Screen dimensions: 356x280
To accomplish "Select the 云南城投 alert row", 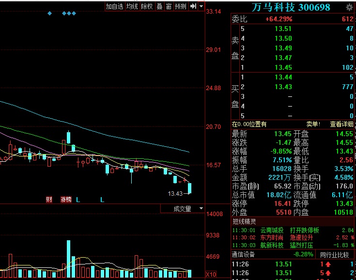I will 272,230.
